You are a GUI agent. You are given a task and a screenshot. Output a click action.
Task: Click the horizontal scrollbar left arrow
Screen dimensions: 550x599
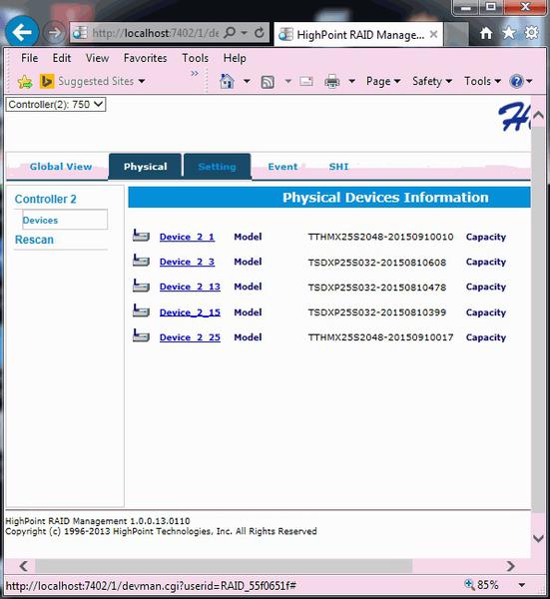[x=23, y=566]
